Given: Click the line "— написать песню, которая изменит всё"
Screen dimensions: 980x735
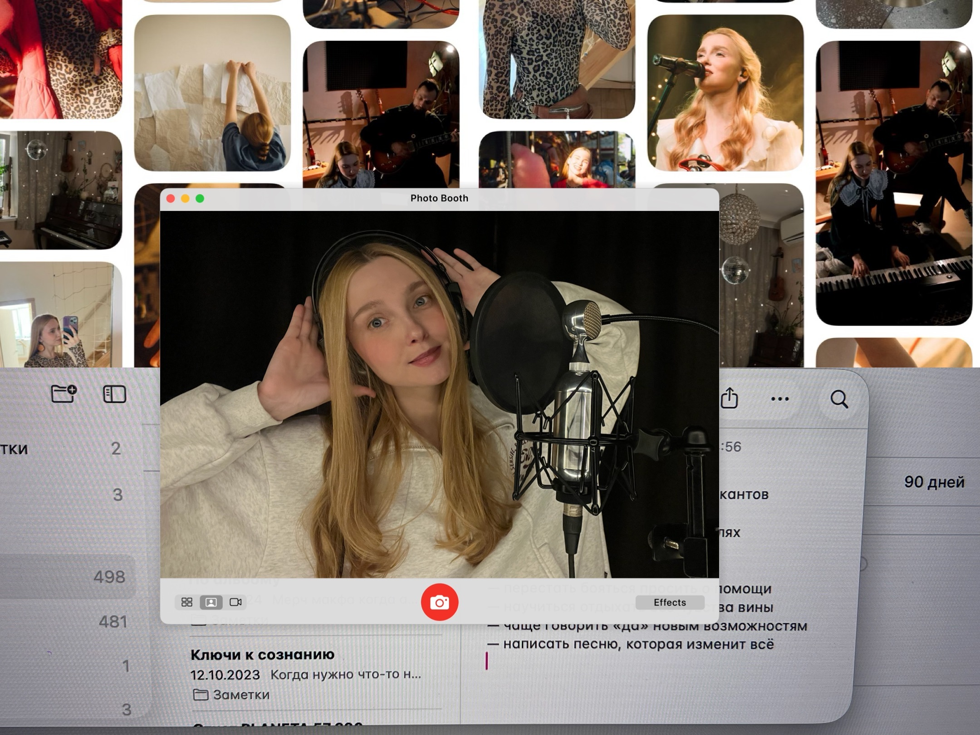Looking at the screenshot, I should tap(631, 644).
